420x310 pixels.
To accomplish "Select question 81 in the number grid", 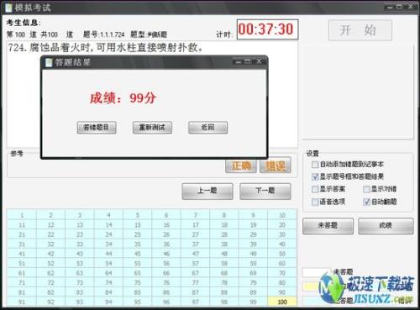I will pos(22,292).
